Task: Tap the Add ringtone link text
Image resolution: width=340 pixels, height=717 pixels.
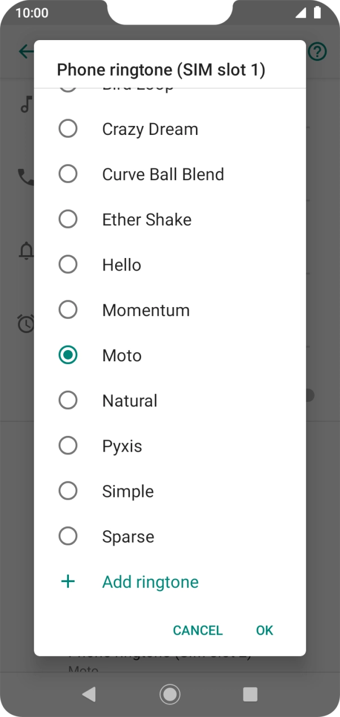Action: [150, 582]
